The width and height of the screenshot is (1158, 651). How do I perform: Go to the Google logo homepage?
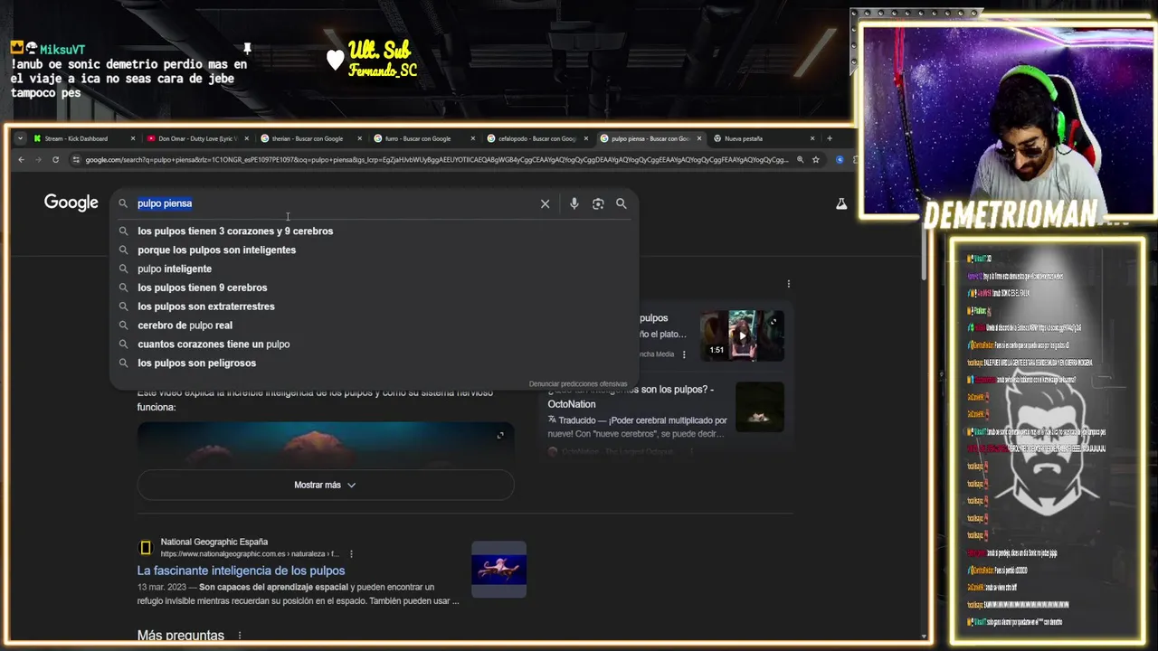(71, 203)
